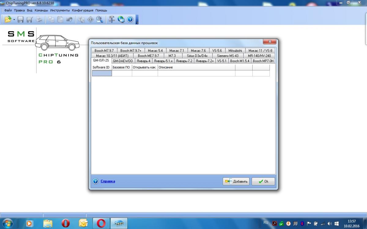Viewport: 367px width, 229px height.
Task: Click the Software ID column header
Action: pos(102,67)
